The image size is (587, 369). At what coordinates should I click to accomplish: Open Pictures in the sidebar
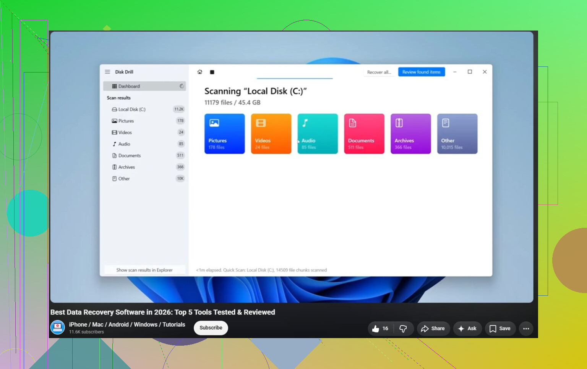[144, 121]
